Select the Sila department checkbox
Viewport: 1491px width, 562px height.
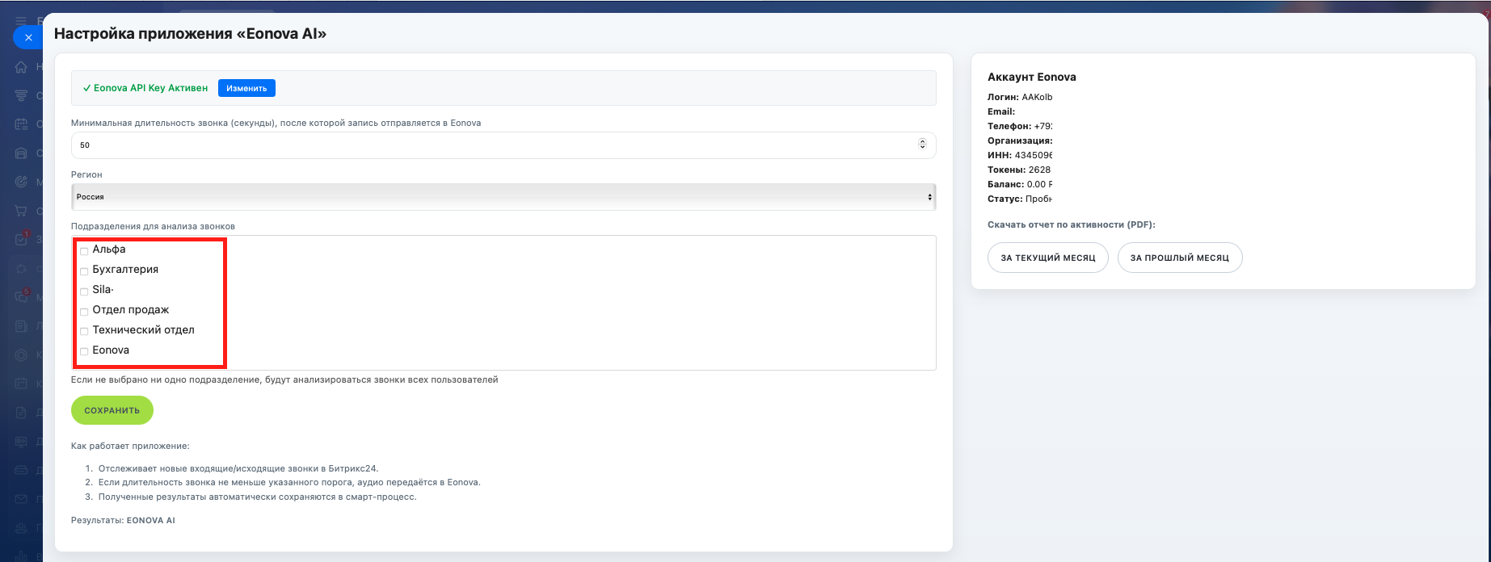pyautogui.click(x=84, y=291)
